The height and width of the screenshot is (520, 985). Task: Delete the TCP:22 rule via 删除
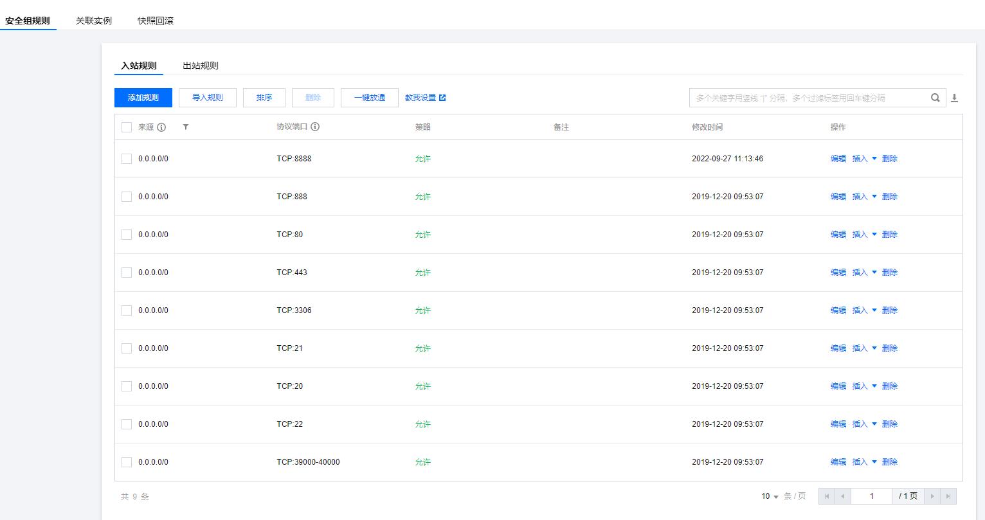click(890, 424)
